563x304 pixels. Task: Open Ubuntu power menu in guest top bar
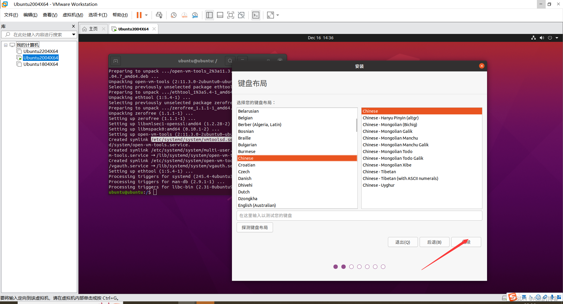pos(550,38)
